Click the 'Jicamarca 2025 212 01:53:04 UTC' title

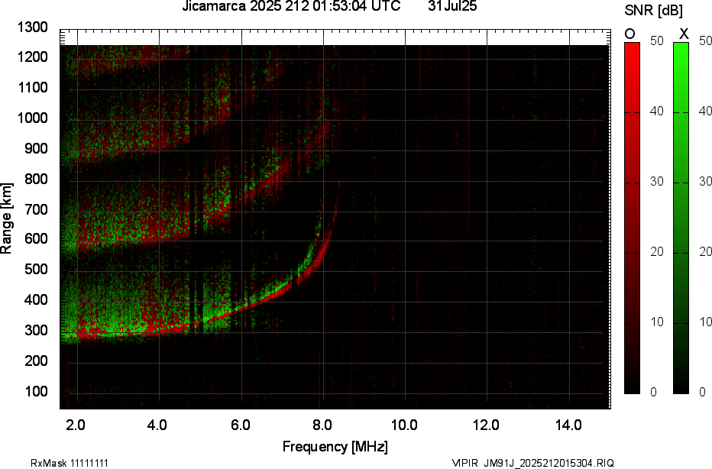click(292, 6)
